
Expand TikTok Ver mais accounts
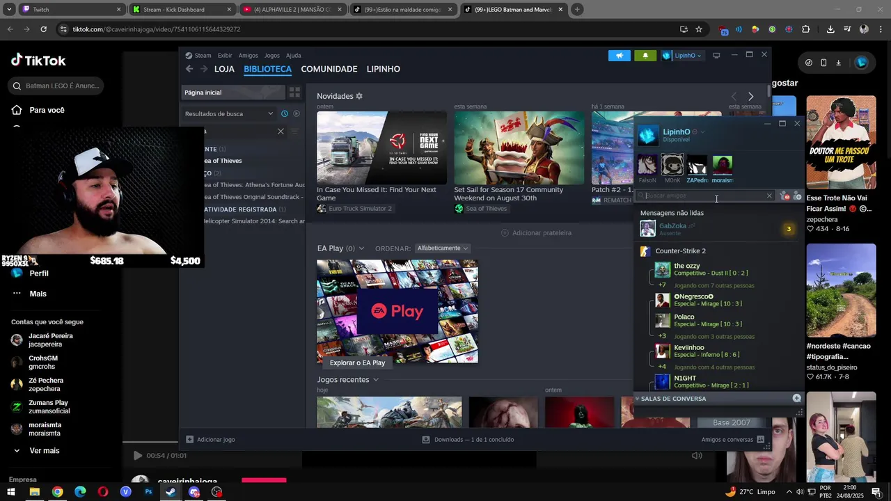(44, 451)
